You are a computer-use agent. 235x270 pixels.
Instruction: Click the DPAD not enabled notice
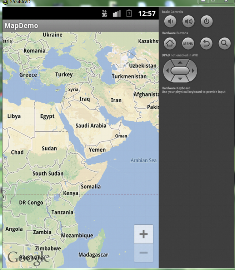(180, 55)
